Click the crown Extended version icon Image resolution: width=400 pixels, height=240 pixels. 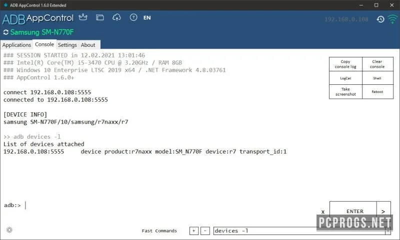coord(83,17)
